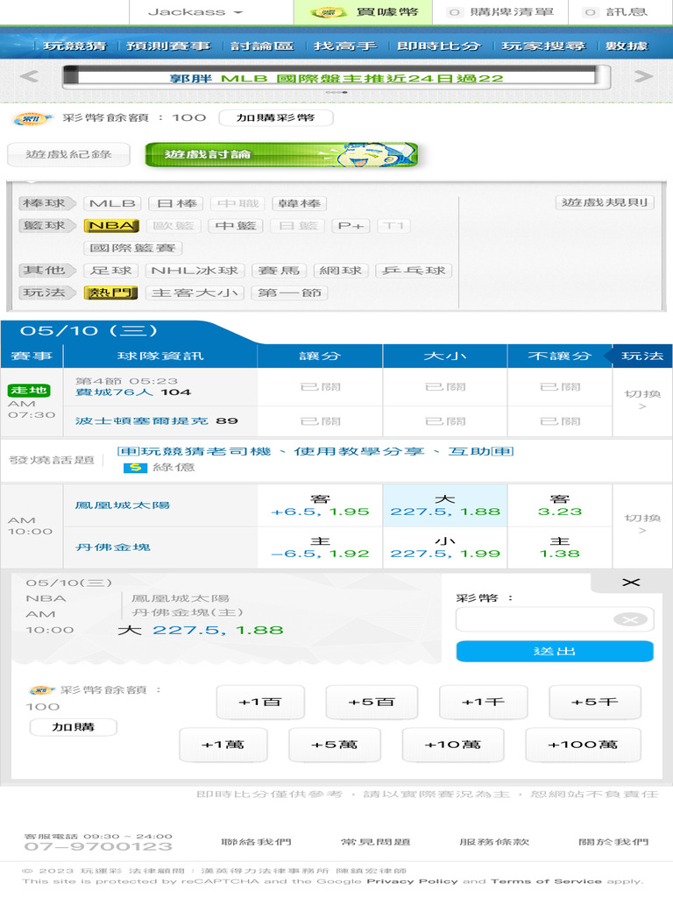
Task: Select P+ league filter
Action: point(351,226)
